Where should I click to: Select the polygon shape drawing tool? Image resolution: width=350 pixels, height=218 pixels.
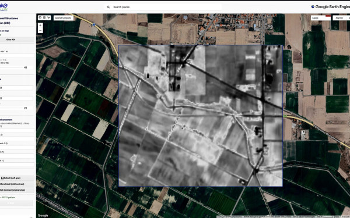[x=48, y=17]
